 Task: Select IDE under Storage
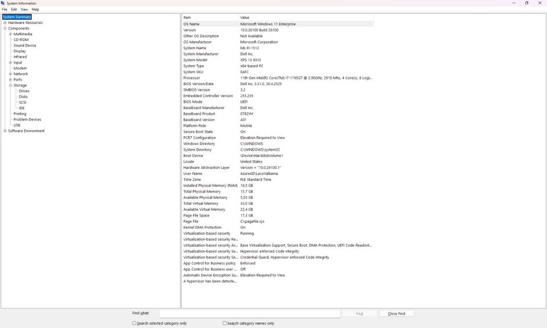click(x=22, y=108)
